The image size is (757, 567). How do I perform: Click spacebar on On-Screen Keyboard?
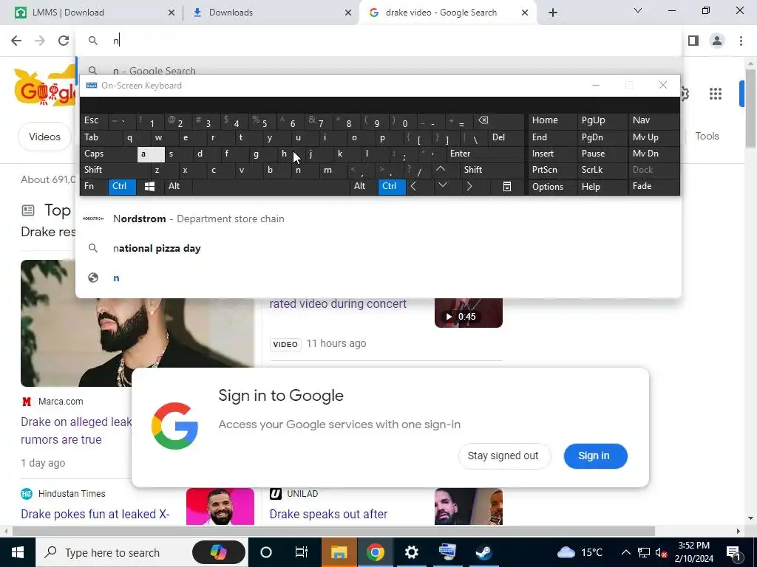pyautogui.click(x=271, y=187)
